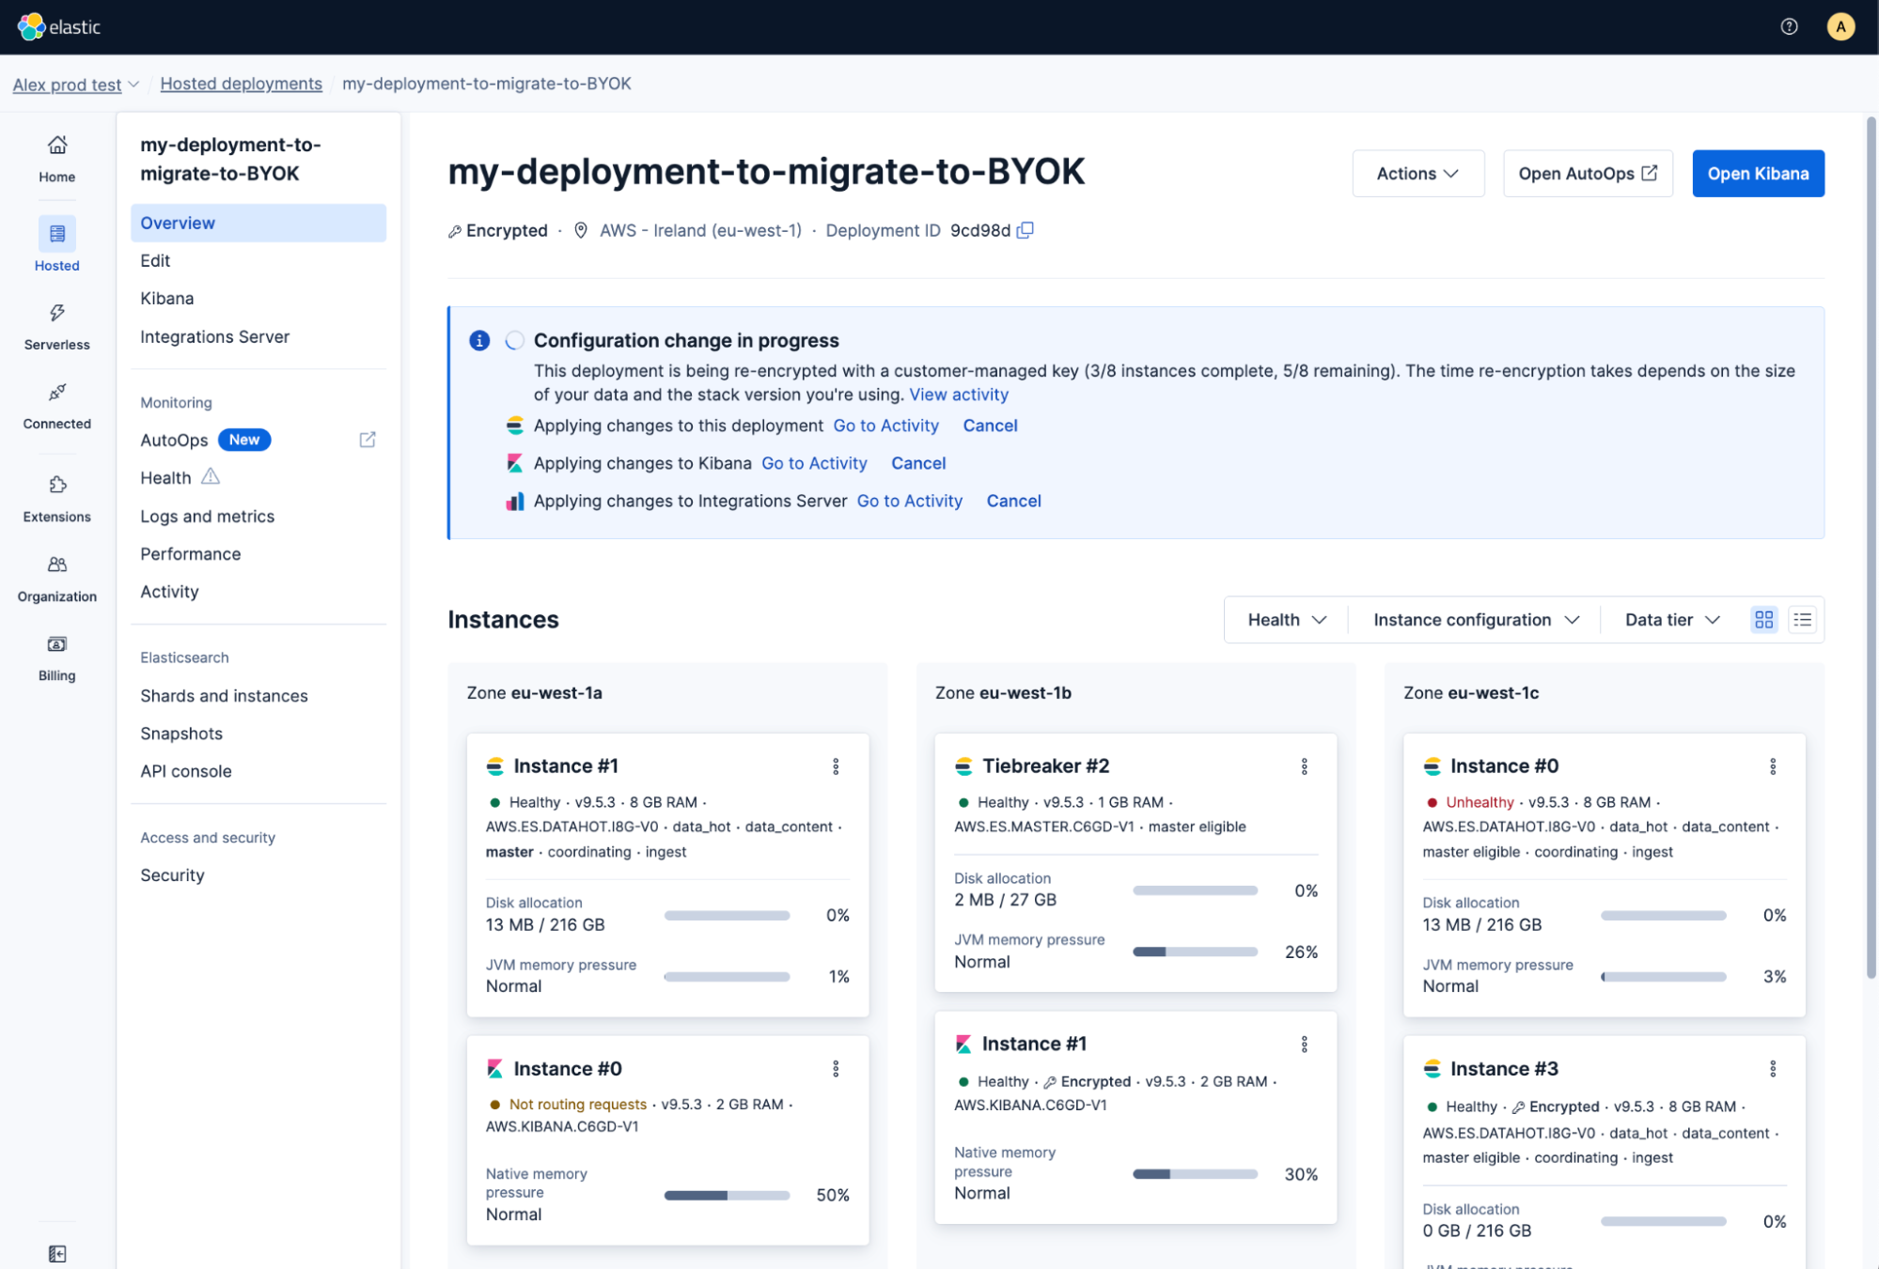Click Kibana Instance #0 native memory bar

point(727,1195)
